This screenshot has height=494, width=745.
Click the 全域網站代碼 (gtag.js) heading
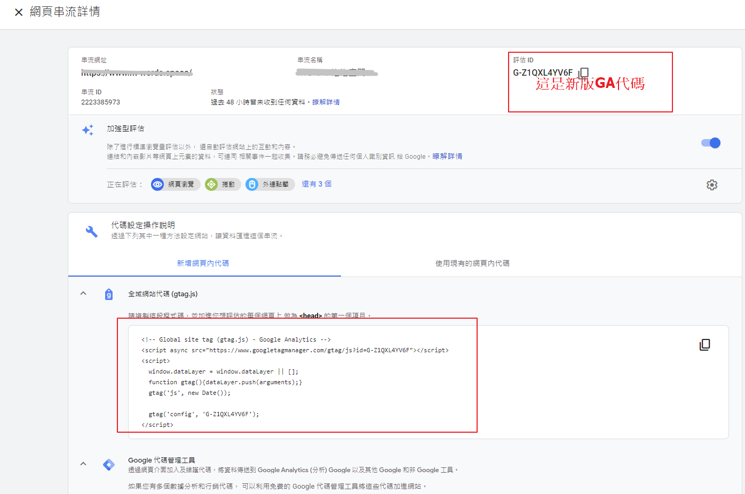[x=163, y=294]
